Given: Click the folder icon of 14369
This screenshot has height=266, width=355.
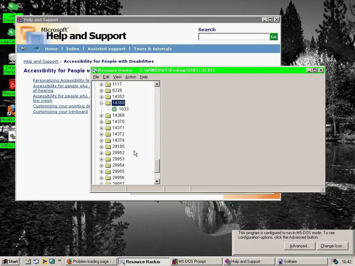Looking at the screenshot, I should pos(108,115).
